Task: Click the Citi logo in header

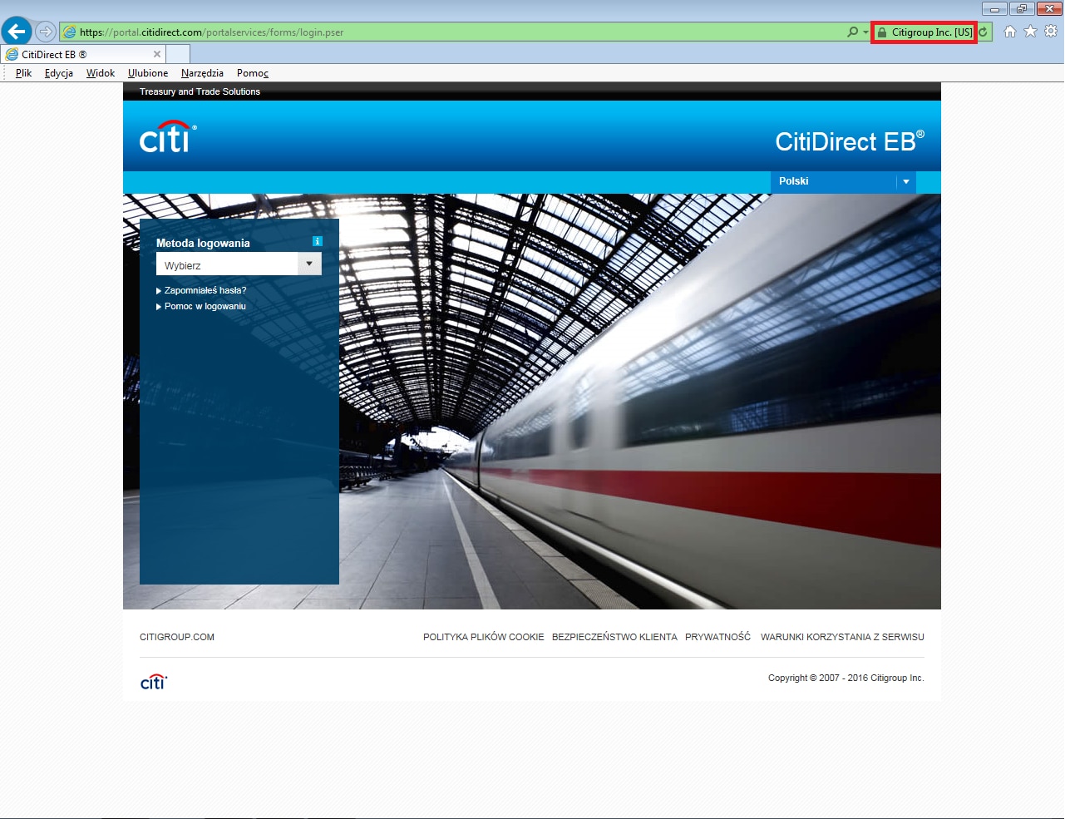Action: (167, 137)
